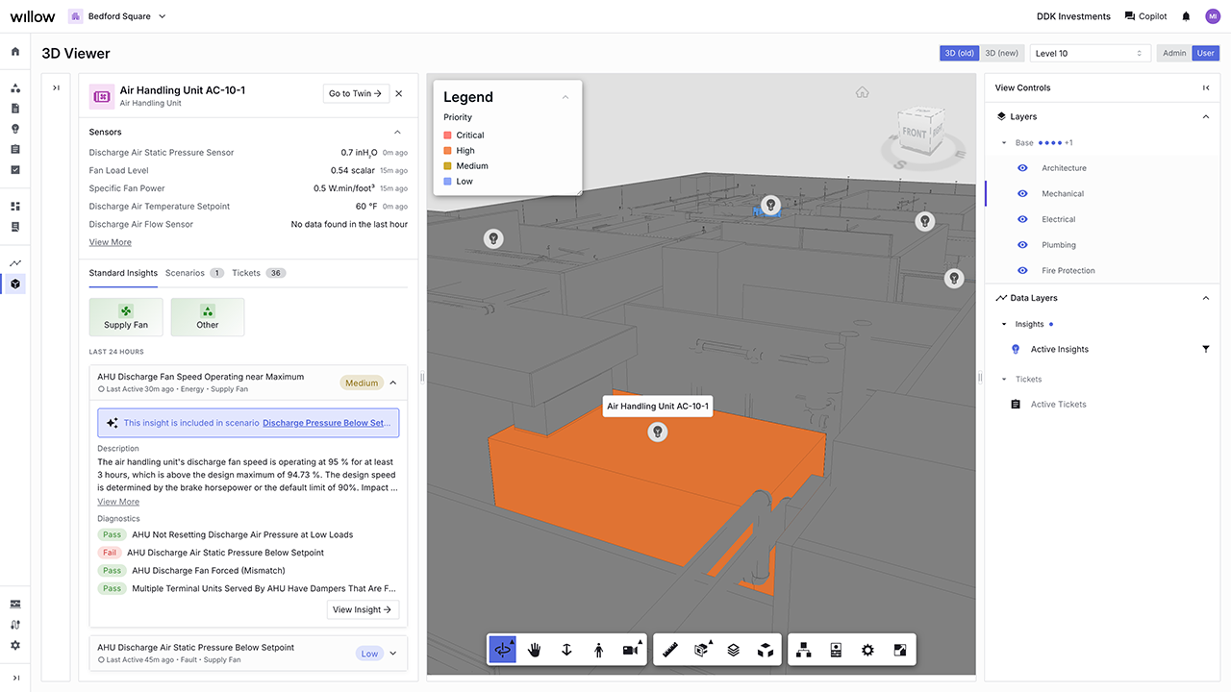The image size is (1231, 692).
Task: Open the Level 10 dropdown
Action: 1090,53
